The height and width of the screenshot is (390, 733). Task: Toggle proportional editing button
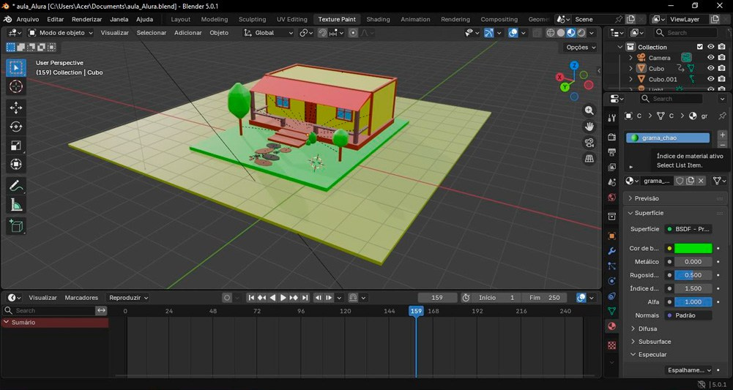point(353,33)
